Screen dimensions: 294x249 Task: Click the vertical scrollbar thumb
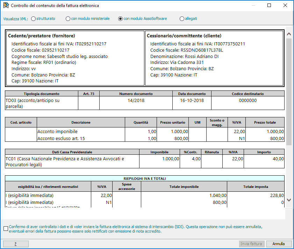289,92
